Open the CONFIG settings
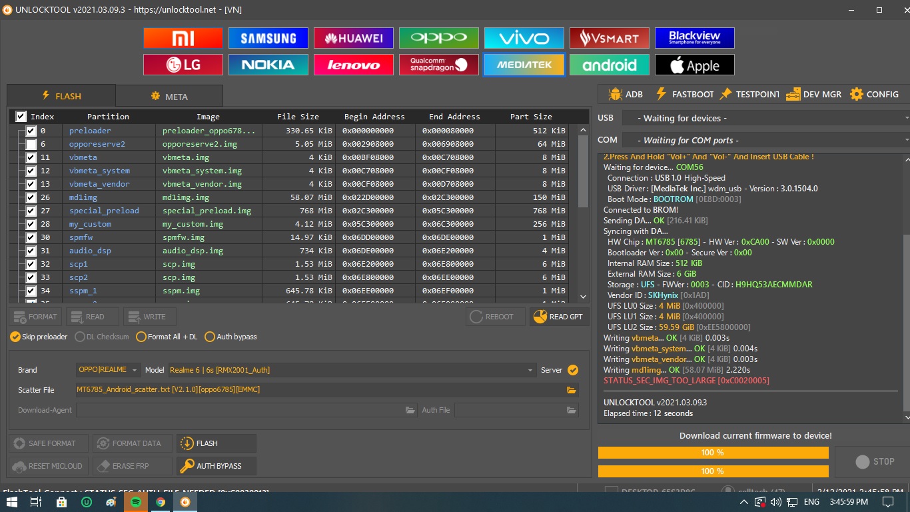910x512 pixels. point(875,95)
